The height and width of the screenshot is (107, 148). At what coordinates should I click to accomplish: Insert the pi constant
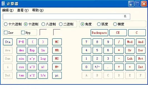pyautogui.click(x=57, y=75)
